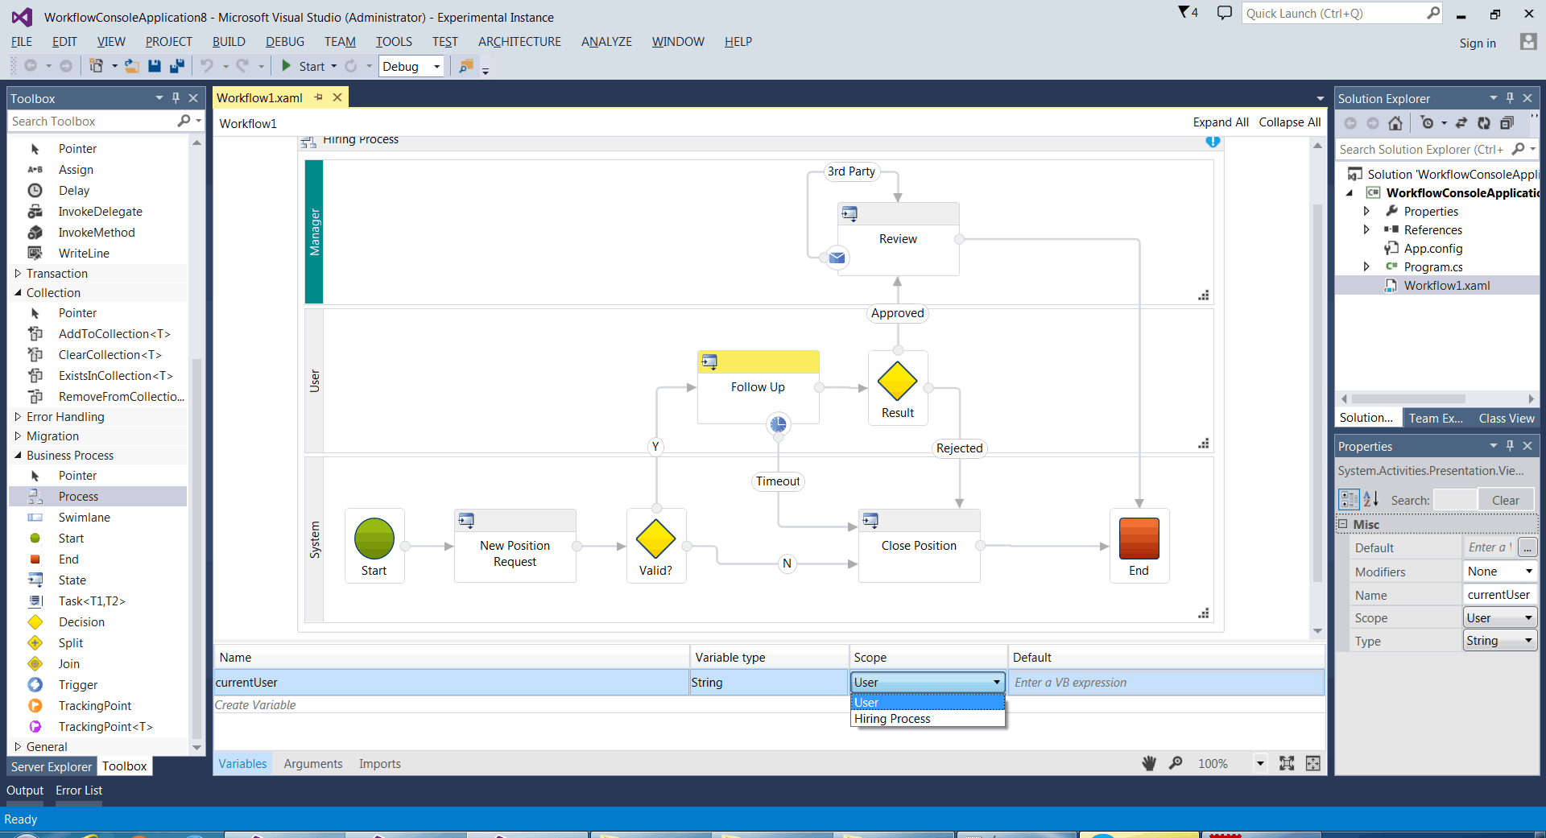The height and width of the screenshot is (838, 1546).
Task: Click the Find in Files toolbar icon
Action: 466,66
